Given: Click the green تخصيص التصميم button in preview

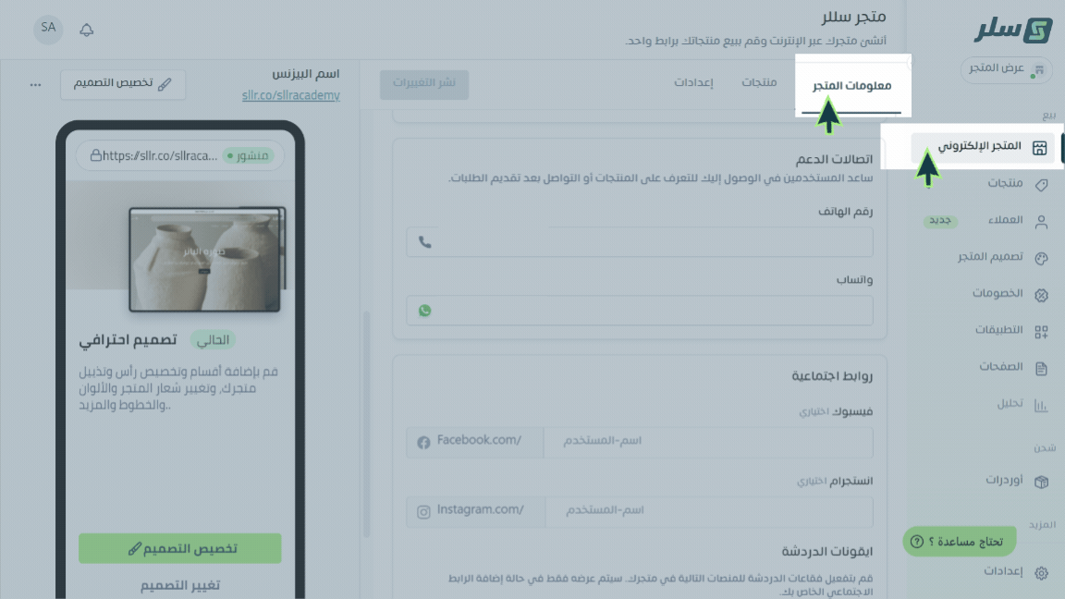Looking at the screenshot, I should [180, 548].
